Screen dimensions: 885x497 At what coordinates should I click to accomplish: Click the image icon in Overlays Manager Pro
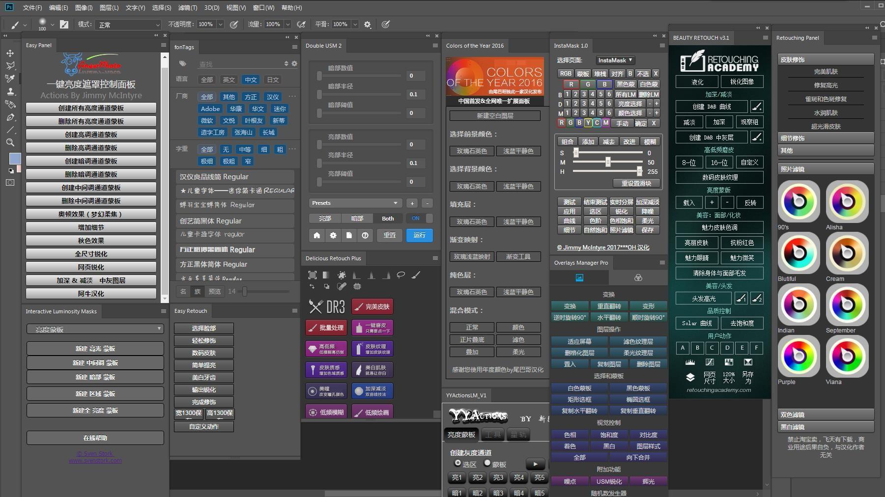coord(579,278)
